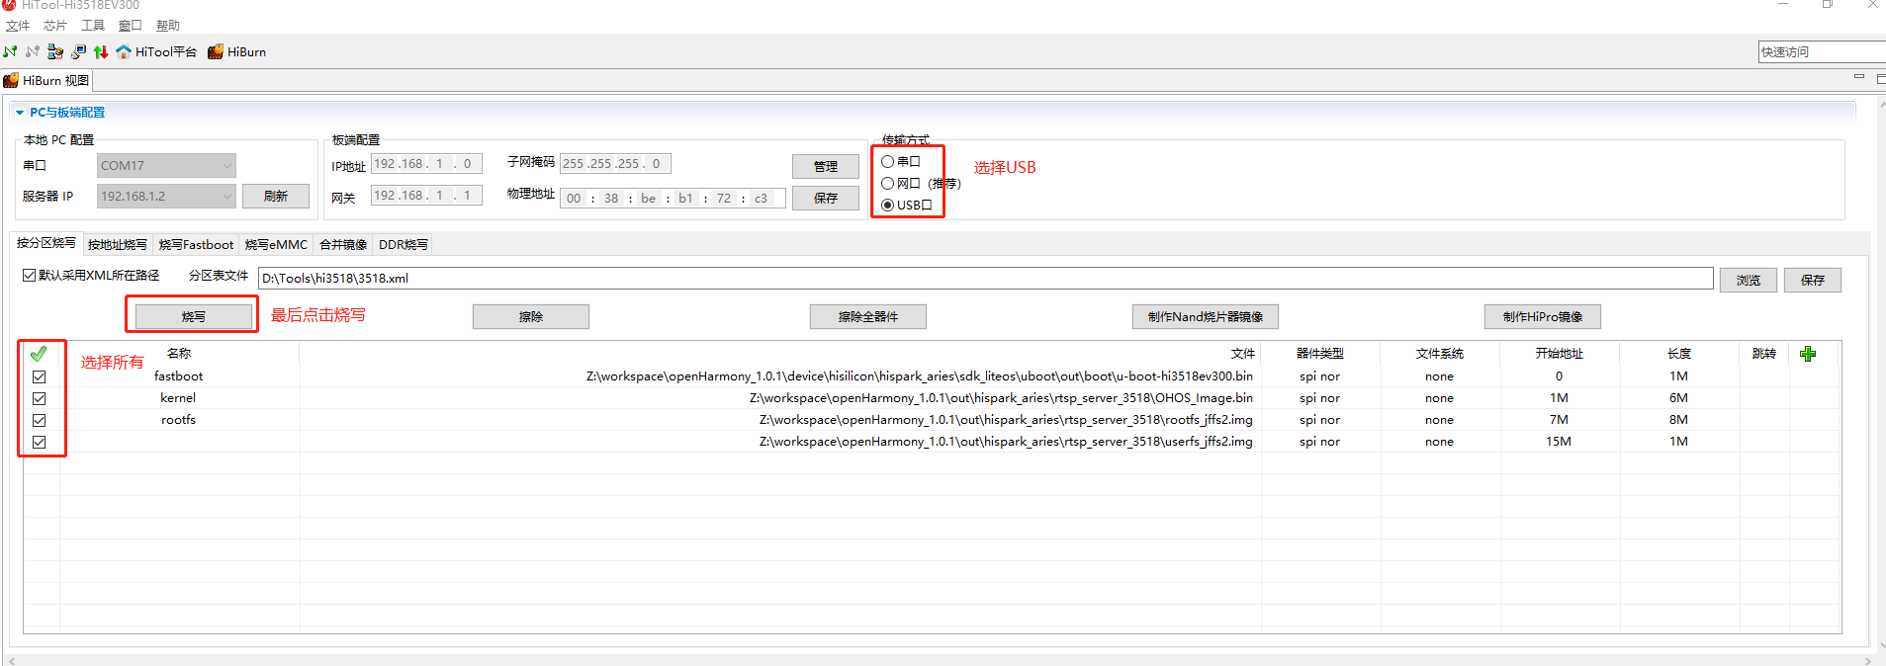Click the 15M start address cell
Screen dimensions: 1886x666
pyautogui.click(x=1559, y=442)
